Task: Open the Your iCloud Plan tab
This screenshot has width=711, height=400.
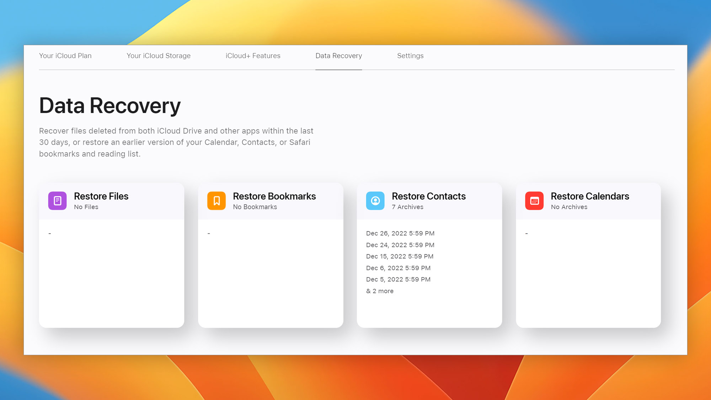Action: click(65, 56)
